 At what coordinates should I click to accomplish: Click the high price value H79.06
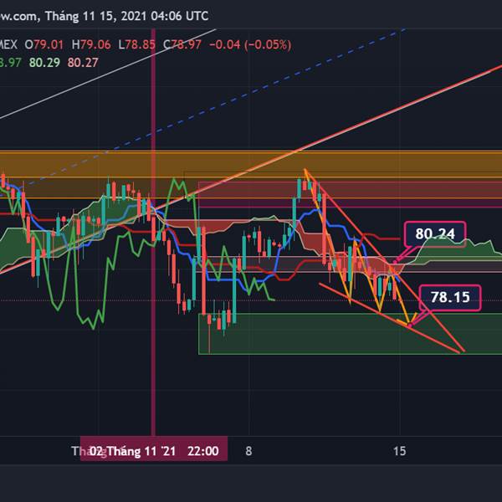tap(91, 44)
